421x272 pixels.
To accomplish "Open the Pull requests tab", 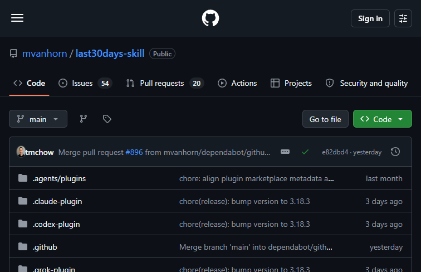I will (165, 83).
